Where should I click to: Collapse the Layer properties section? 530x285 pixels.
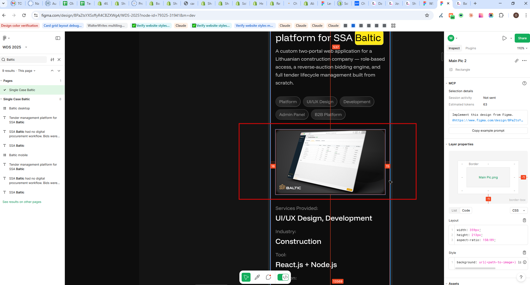pyautogui.click(x=446, y=144)
